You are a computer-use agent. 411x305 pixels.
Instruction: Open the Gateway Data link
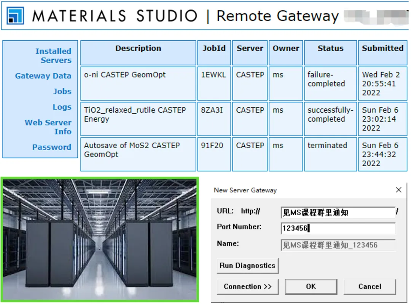point(43,76)
